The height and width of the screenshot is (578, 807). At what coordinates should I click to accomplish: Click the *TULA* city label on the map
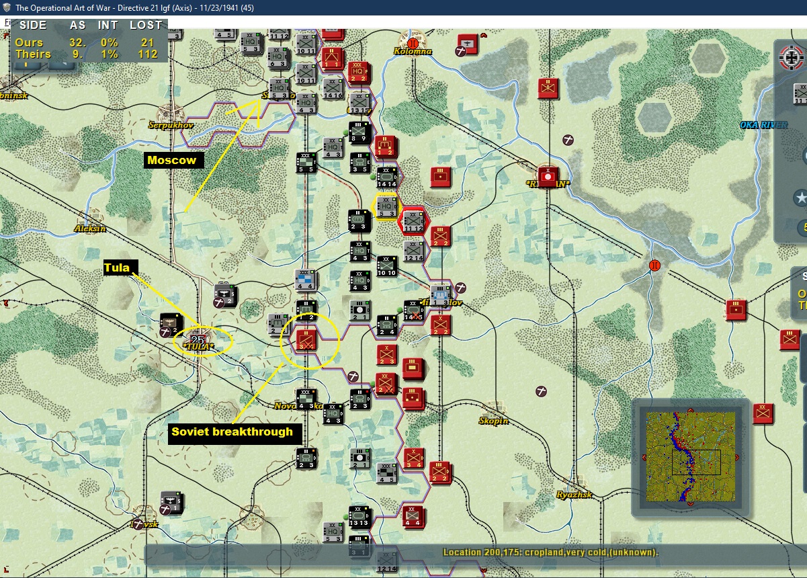click(198, 347)
